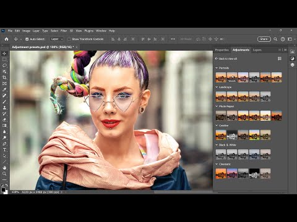Collapse the Portraits preset group
This screenshot has width=297, height=222.
tap(217, 68)
